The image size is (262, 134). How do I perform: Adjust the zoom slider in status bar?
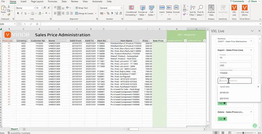[x=243, y=133]
